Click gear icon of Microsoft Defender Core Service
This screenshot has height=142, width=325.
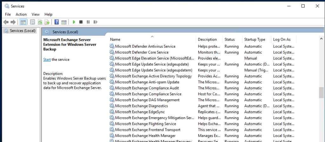click(x=112, y=52)
